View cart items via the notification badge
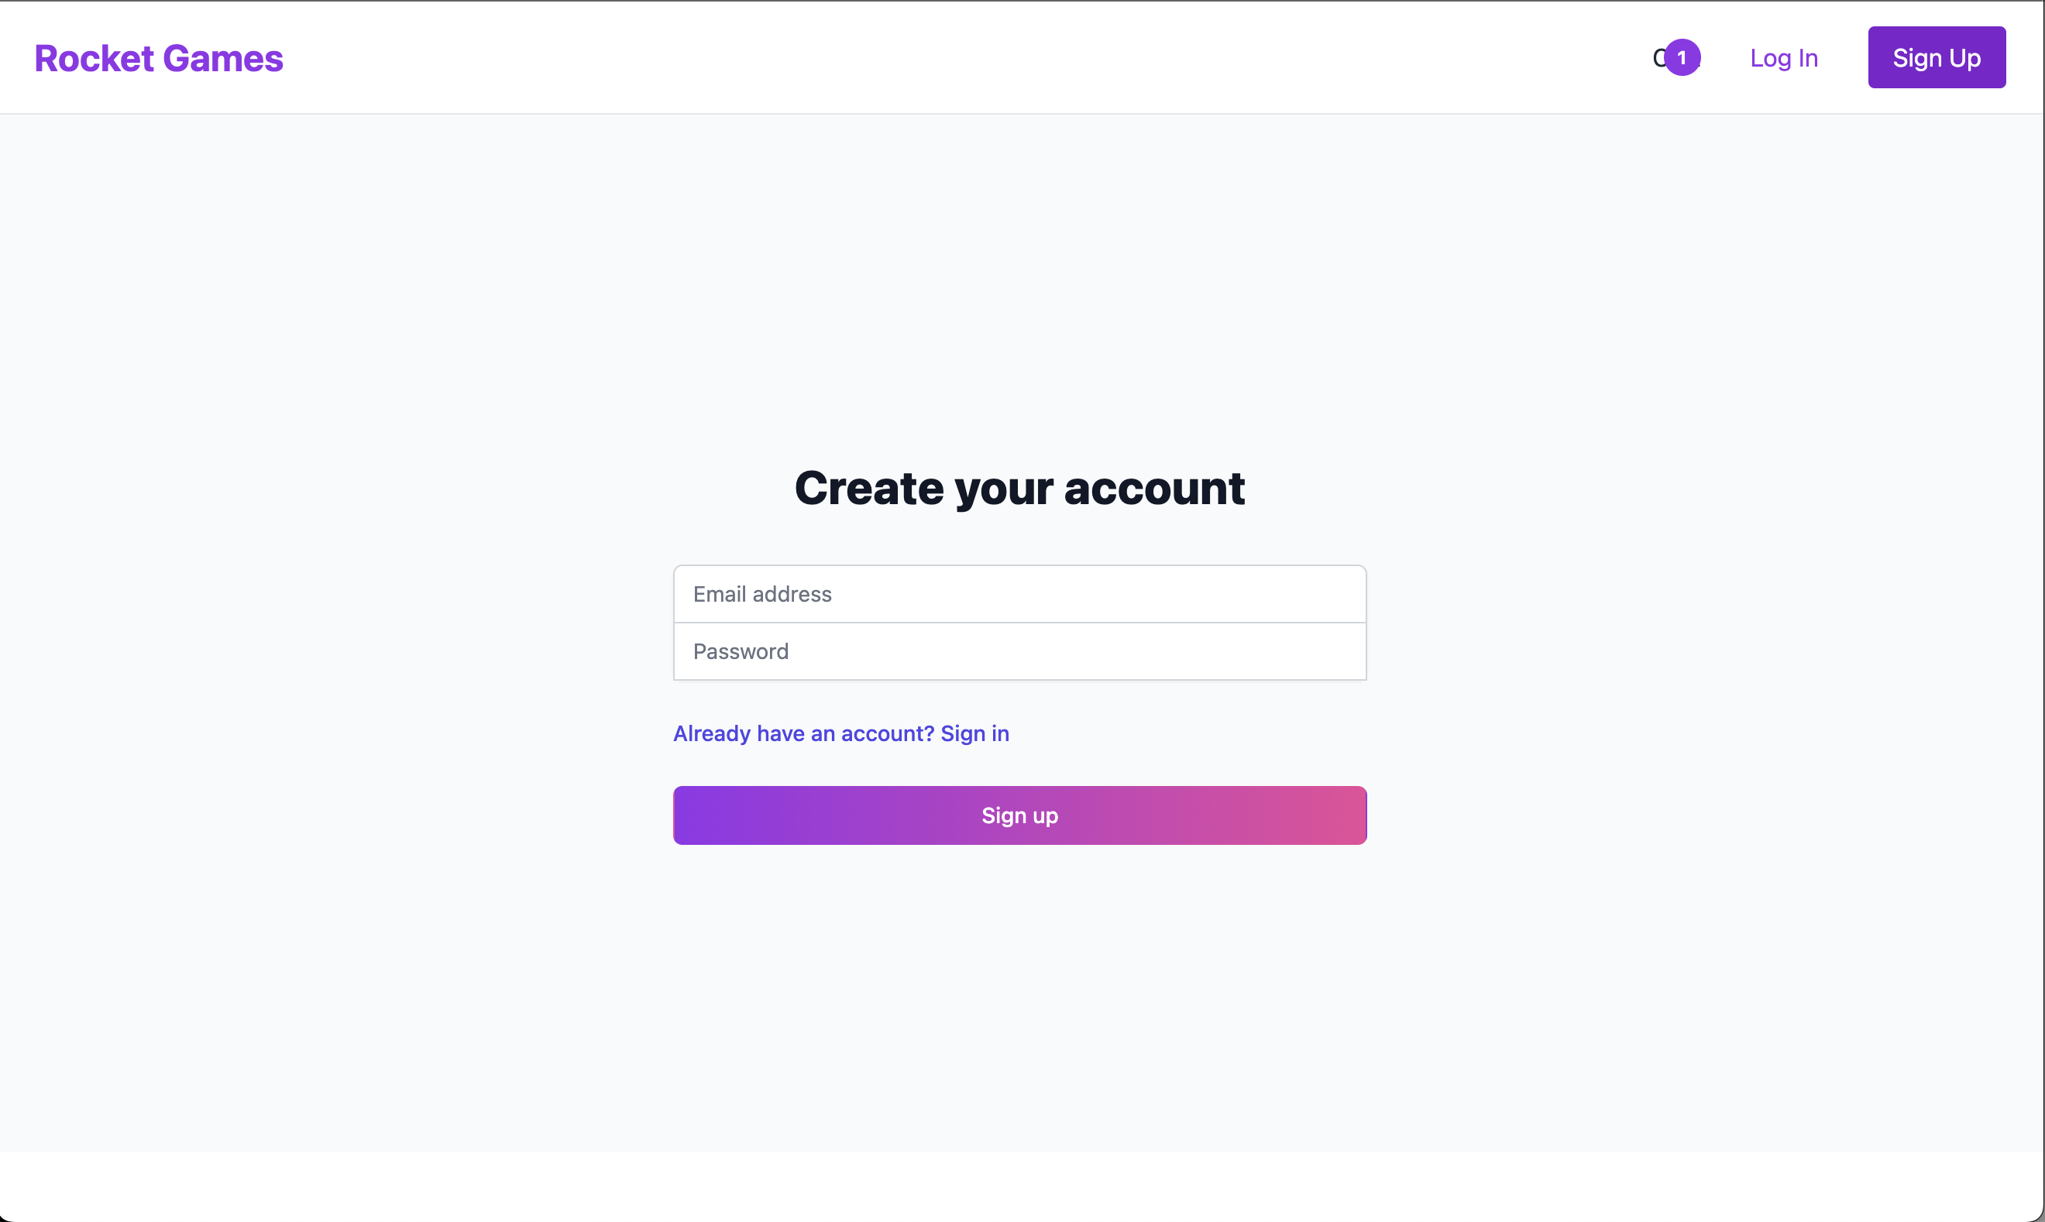The width and height of the screenshot is (2045, 1222). 1682,57
